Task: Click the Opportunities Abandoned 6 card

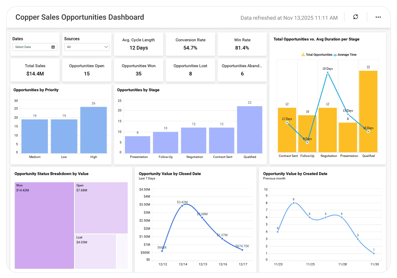Action: (242, 70)
